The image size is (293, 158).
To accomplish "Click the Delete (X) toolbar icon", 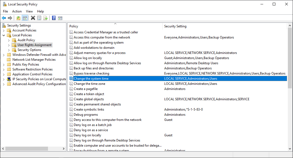I will (33, 18).
